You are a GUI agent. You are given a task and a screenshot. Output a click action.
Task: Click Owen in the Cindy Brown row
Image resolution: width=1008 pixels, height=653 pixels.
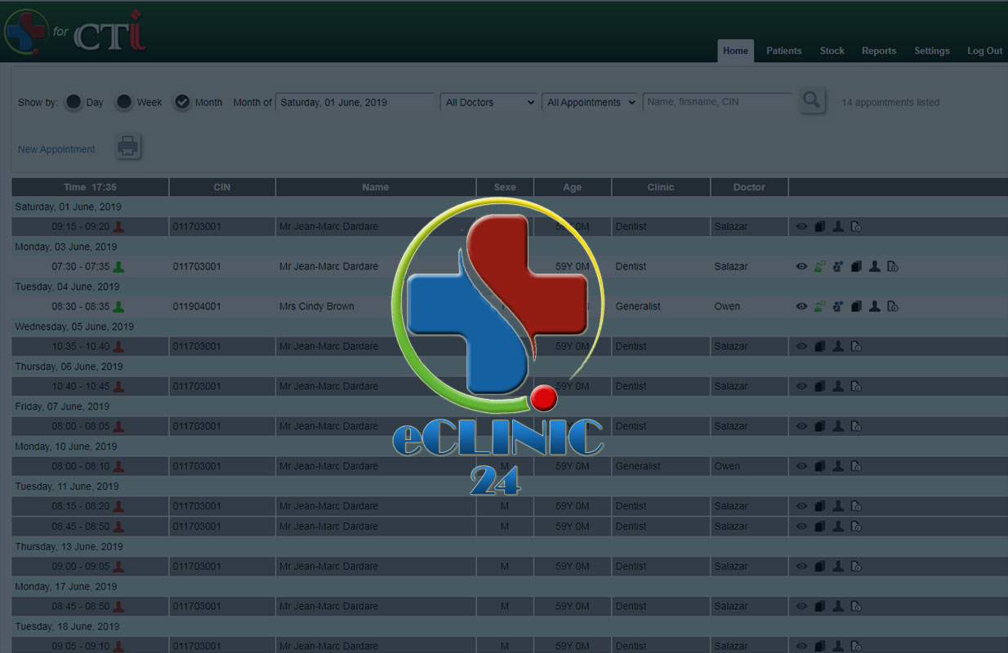[x=727, y=307]
